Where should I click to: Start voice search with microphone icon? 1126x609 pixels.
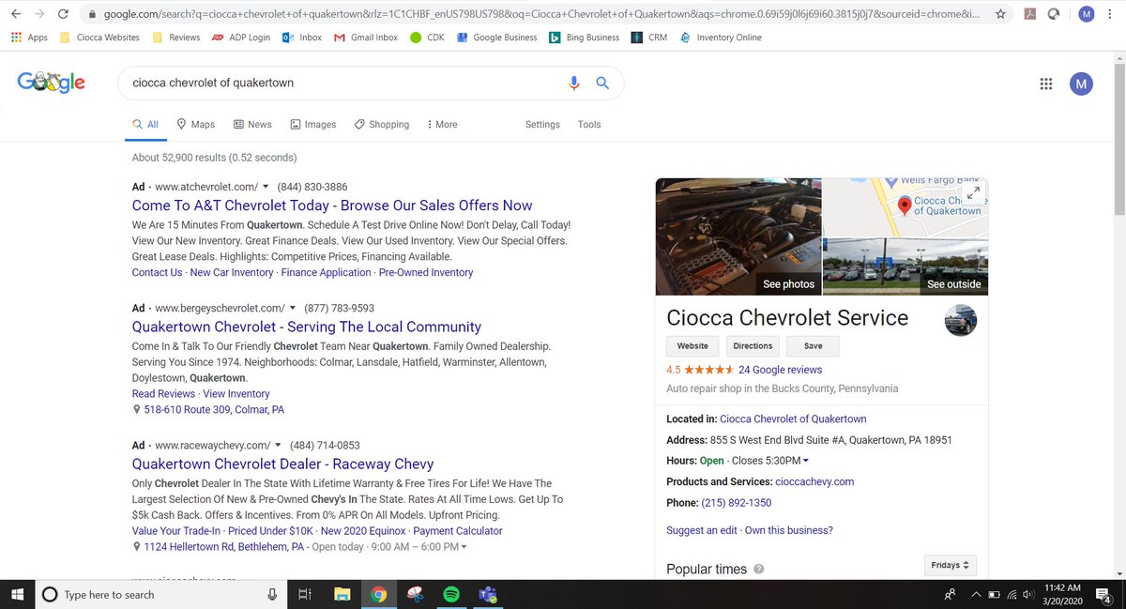(574, 83)
